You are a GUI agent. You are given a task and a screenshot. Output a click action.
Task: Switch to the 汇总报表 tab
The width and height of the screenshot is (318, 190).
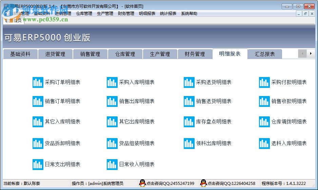click(x=265, y=54)
